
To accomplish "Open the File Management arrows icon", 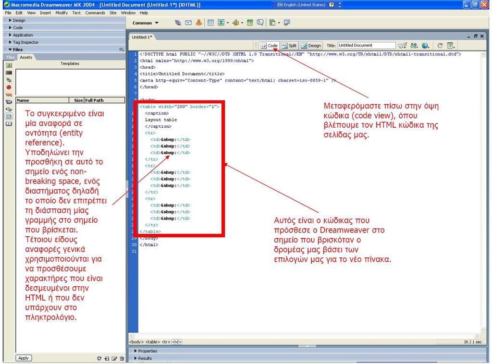I will point(414,46).
